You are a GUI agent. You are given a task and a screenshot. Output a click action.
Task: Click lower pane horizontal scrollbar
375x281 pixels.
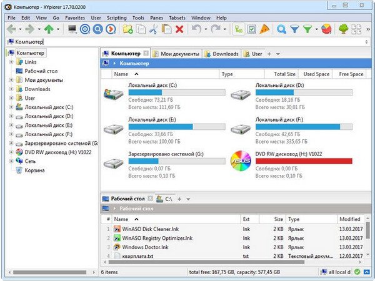coord(206,262)
